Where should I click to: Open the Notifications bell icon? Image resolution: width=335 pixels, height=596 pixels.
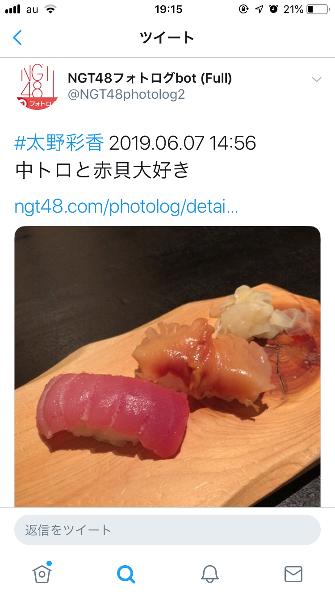point(209,574)
